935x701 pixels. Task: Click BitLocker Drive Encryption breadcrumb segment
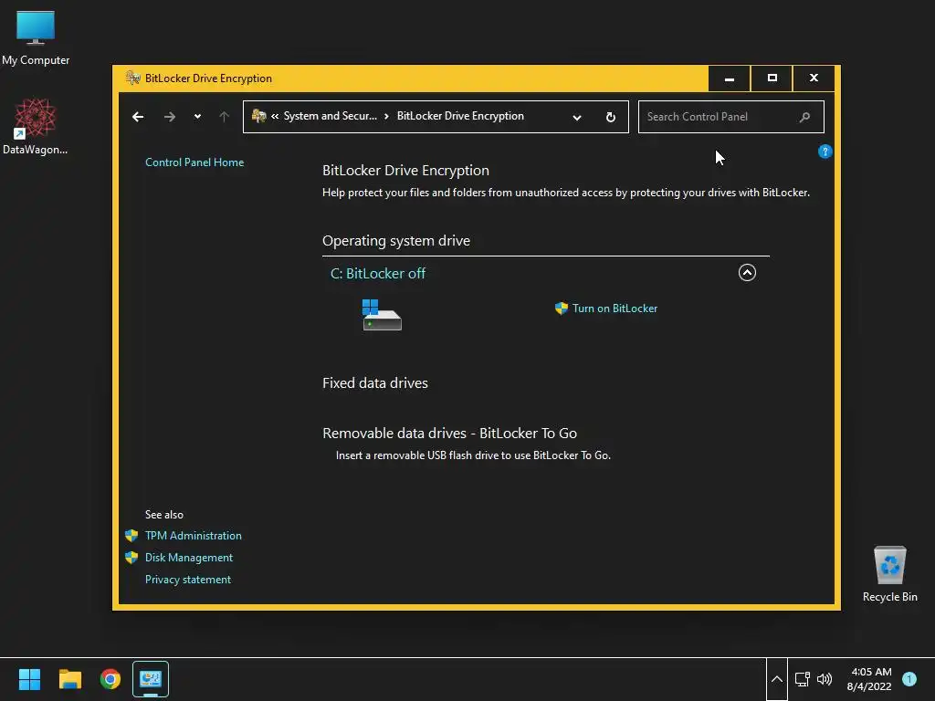pyautogui.click(x=460, y=116)
